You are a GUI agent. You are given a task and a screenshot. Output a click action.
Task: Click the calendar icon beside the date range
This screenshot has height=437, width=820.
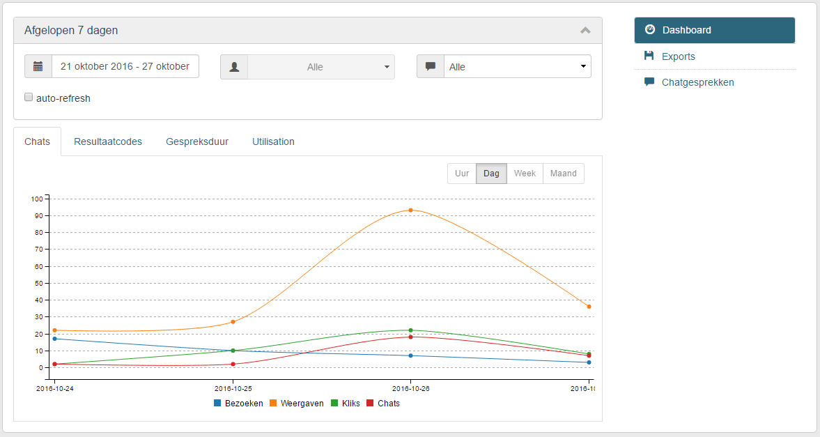(x=38, y=66)
